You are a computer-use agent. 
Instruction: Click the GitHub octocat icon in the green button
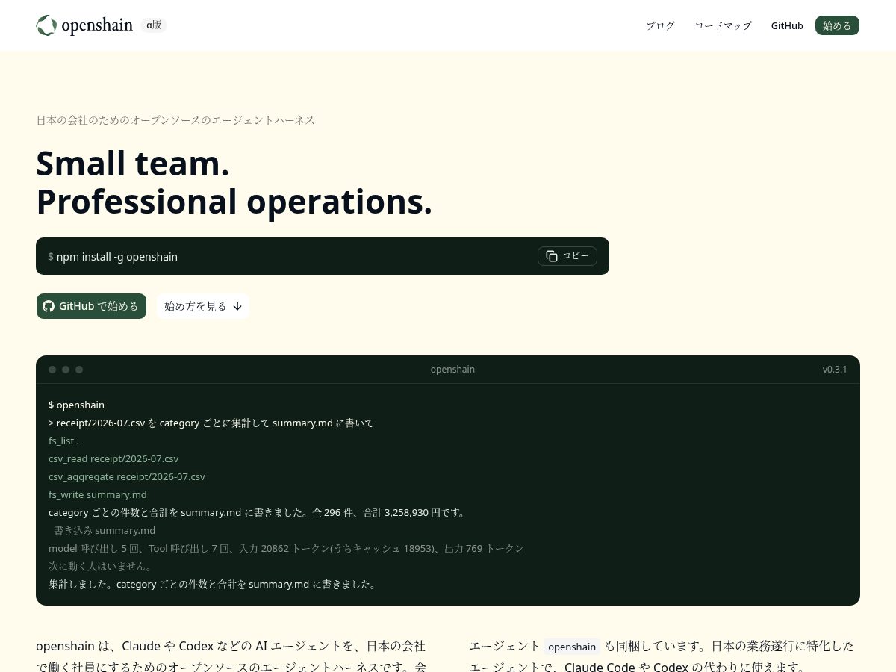49,306
